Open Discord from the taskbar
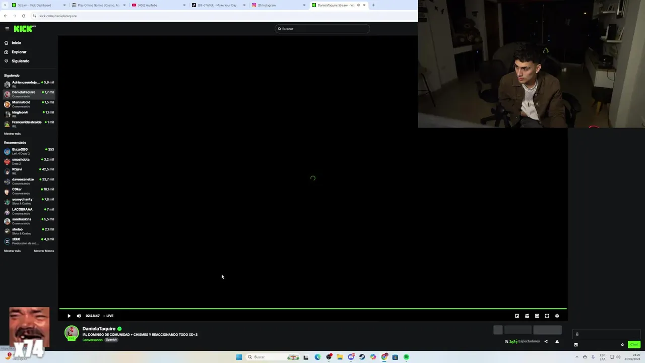This screenshot has width=645, height=363. coord(351,357)
